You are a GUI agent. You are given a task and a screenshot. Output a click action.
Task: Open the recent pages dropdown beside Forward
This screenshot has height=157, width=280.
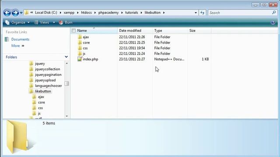click(21, 13)
